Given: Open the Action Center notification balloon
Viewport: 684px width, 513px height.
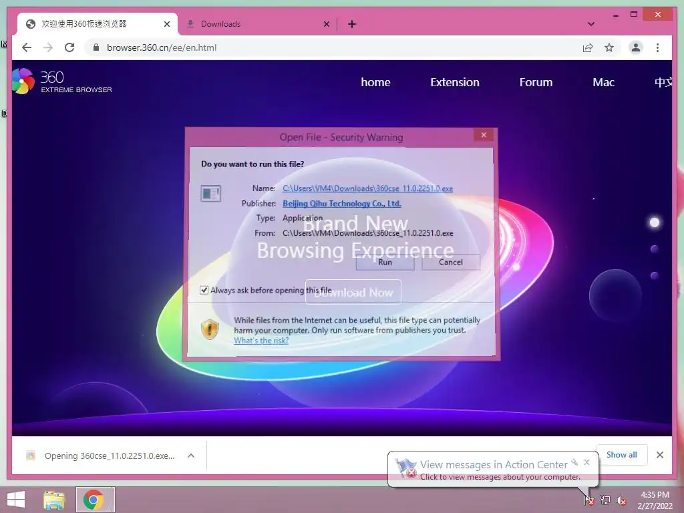Looking at the screenshot, I should 493,470.
